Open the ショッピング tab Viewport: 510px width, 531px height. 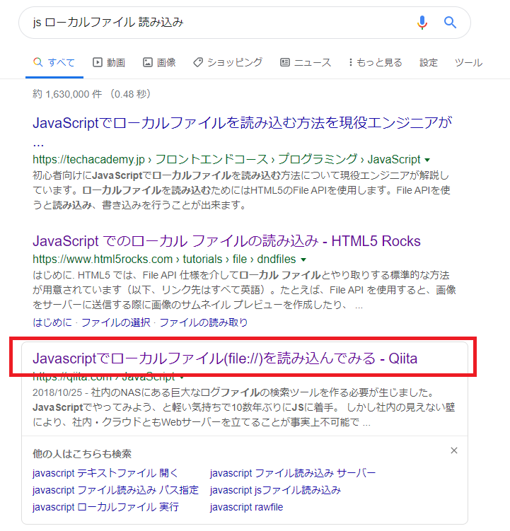[x=228, y=63]
